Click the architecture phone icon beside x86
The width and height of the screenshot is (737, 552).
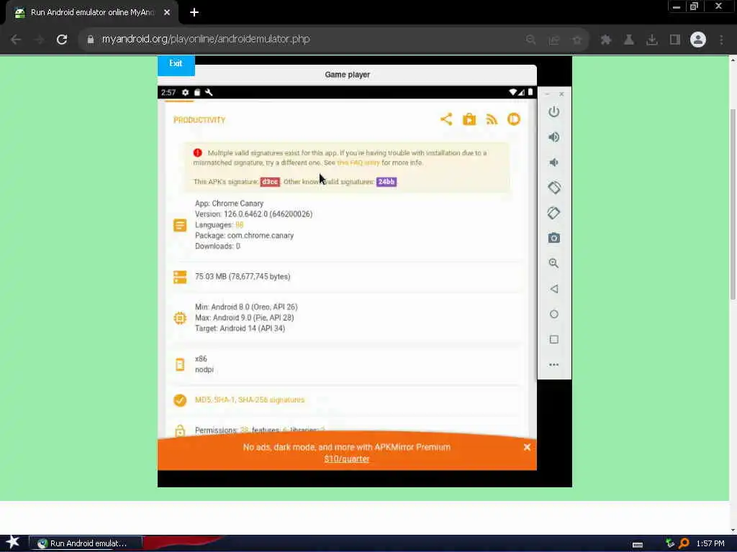point(180,364)
